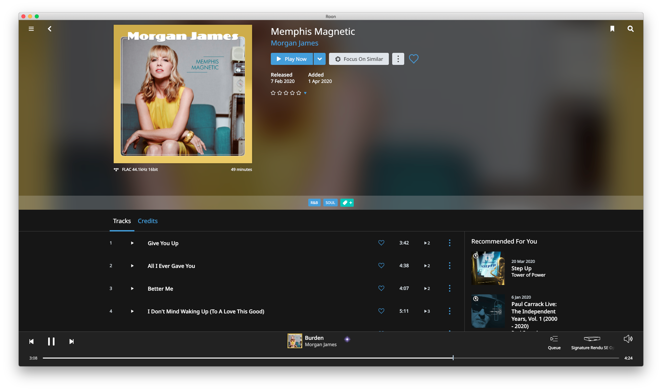The width and height of the screenshot is (662, 391).
Task: Click play count on All I Ever Gave You
Action: point(427,266)
